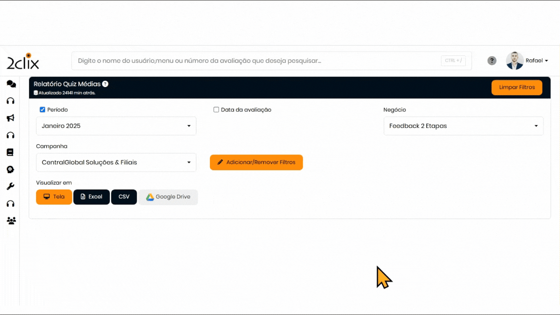
Task: Open the Campanha dropdown
Action: (x=116, y=162)
